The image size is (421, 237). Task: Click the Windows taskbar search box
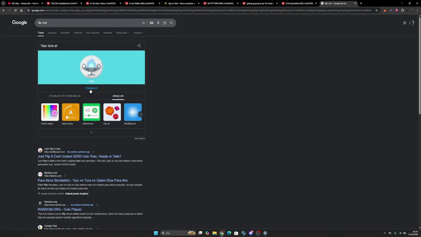[178, 233]
